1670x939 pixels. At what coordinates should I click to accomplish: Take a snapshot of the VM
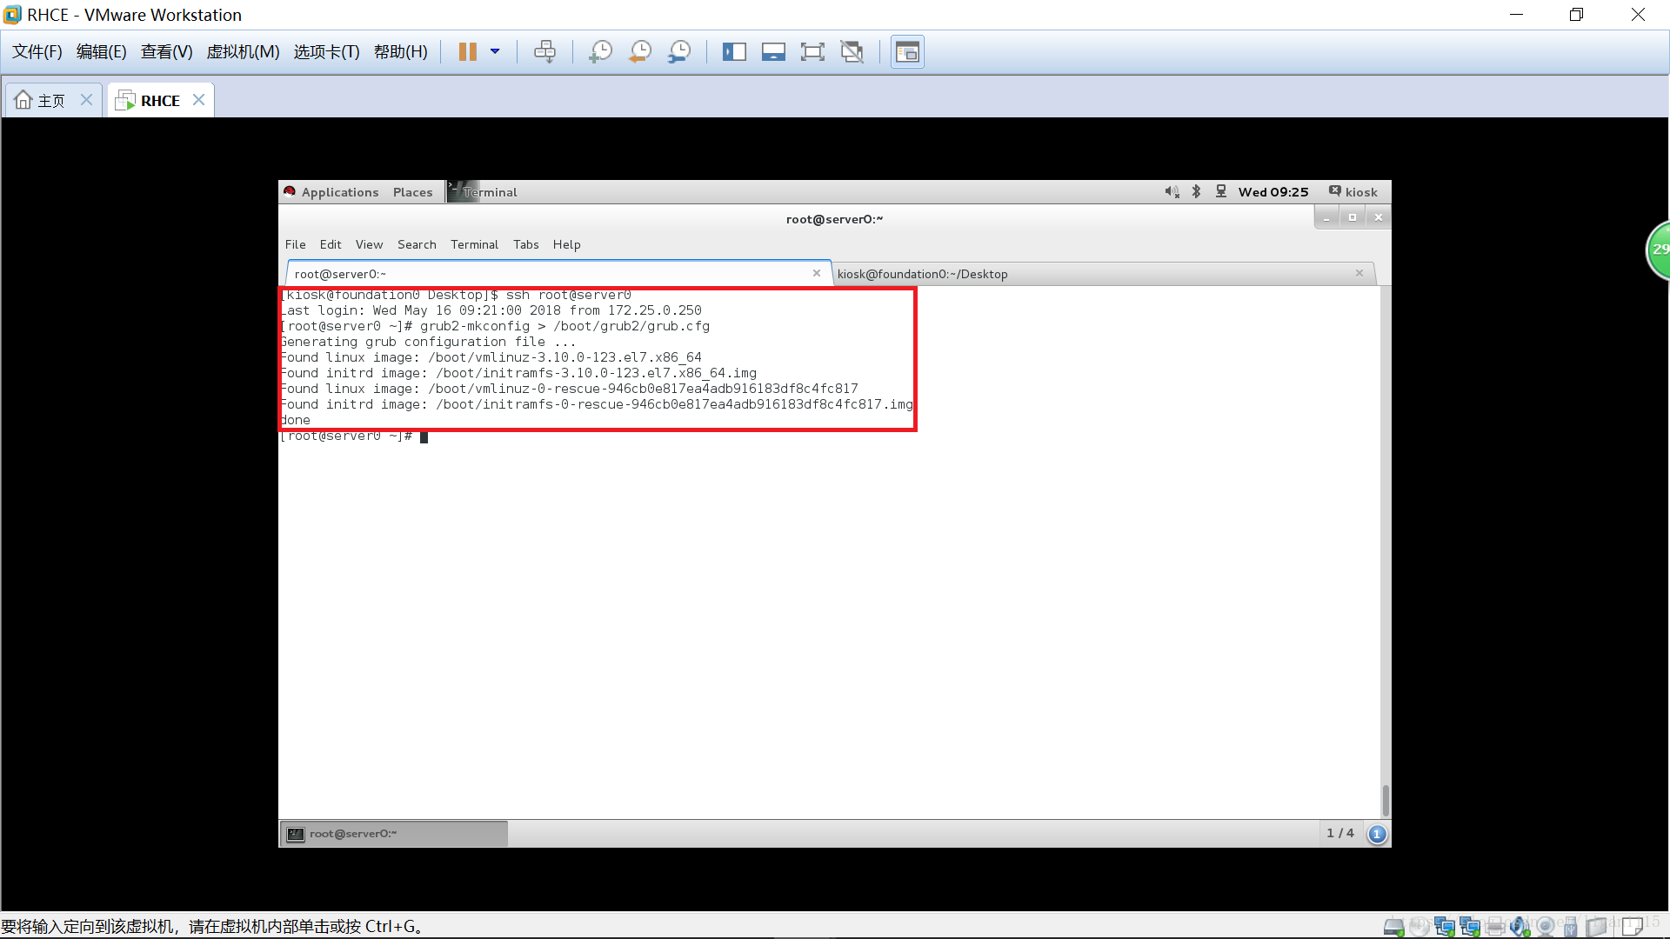tap(600, 52)
